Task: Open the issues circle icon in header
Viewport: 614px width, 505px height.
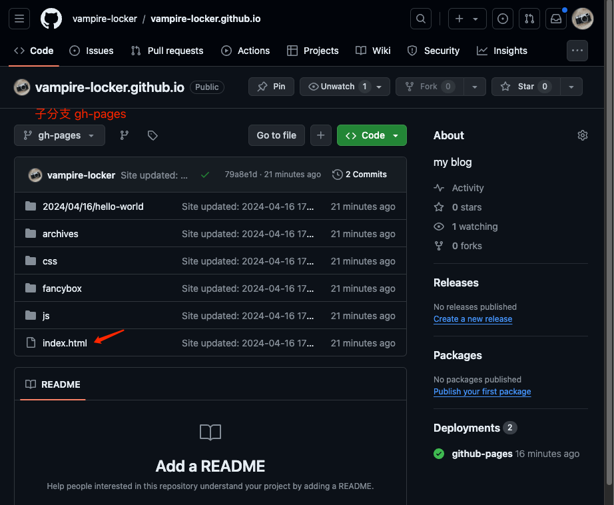Action: [x=502, y=19]
